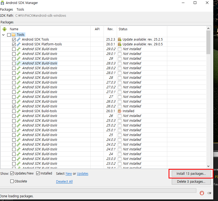Click green wrench icon of Build-tools 29

point(18,58)
